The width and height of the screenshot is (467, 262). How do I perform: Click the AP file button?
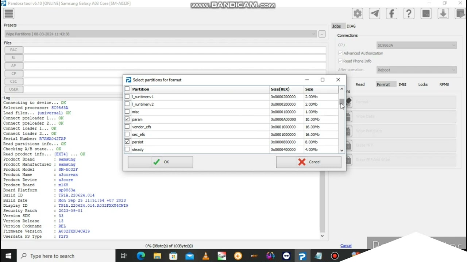[x=13, y=65]
